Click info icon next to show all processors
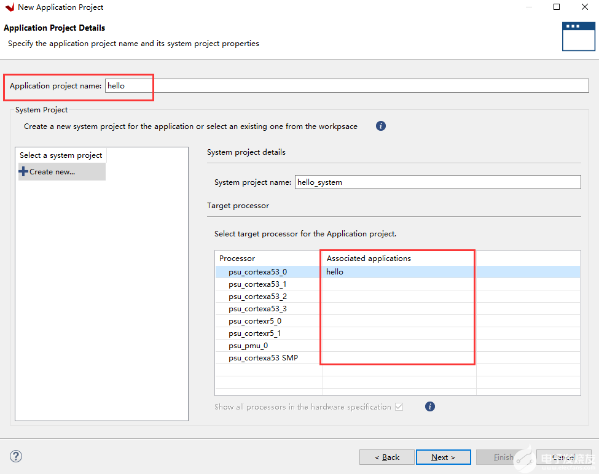This screenshot has width=599, height=474. [x=430, y=406]
